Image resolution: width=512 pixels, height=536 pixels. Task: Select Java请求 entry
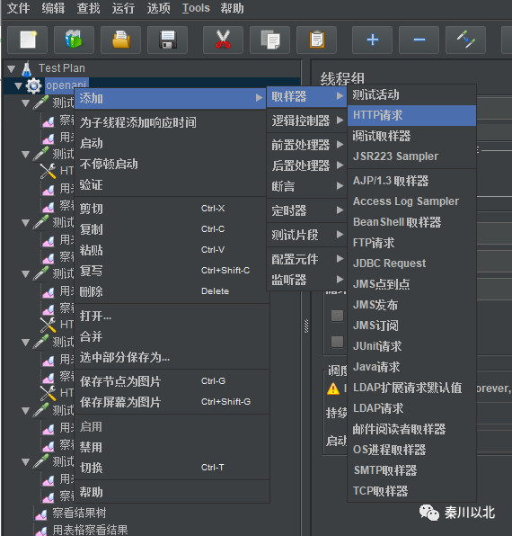point(411,367)
